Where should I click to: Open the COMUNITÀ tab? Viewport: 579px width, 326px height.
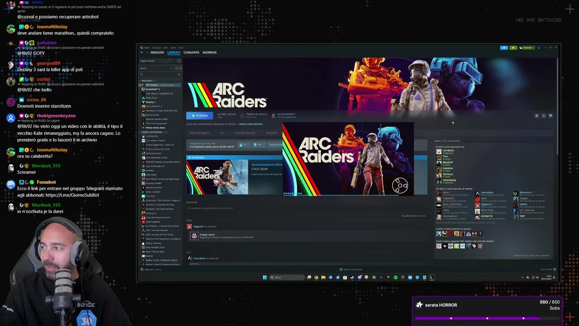click(191, 53)
